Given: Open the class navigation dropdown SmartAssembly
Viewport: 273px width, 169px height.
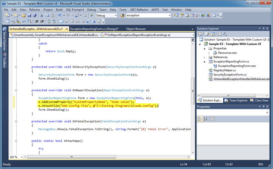Looking at the screenshot, I should pyautogui.click(x=100, y=35).
